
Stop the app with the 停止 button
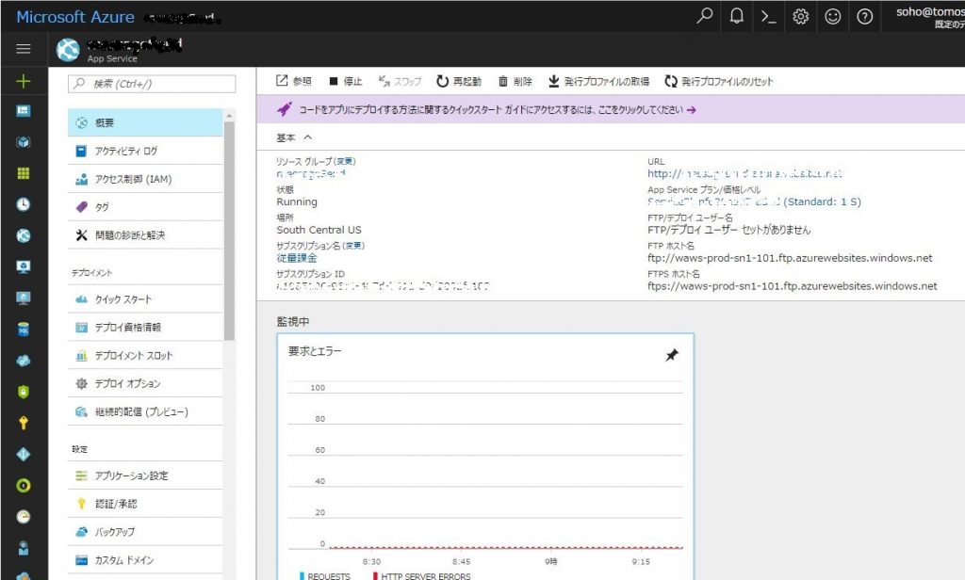tap(345, 80)
